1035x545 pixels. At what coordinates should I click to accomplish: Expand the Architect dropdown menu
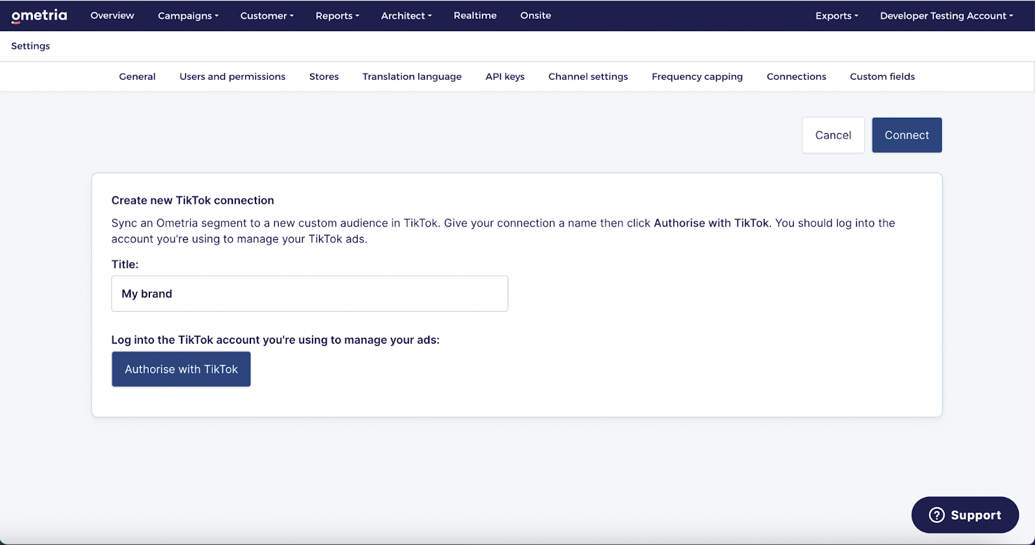tap(406, 16)
